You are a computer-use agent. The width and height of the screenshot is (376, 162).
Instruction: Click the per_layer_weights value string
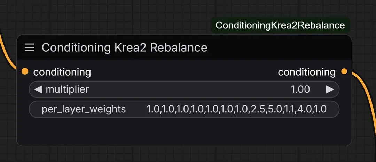click(x=236, y=109)
